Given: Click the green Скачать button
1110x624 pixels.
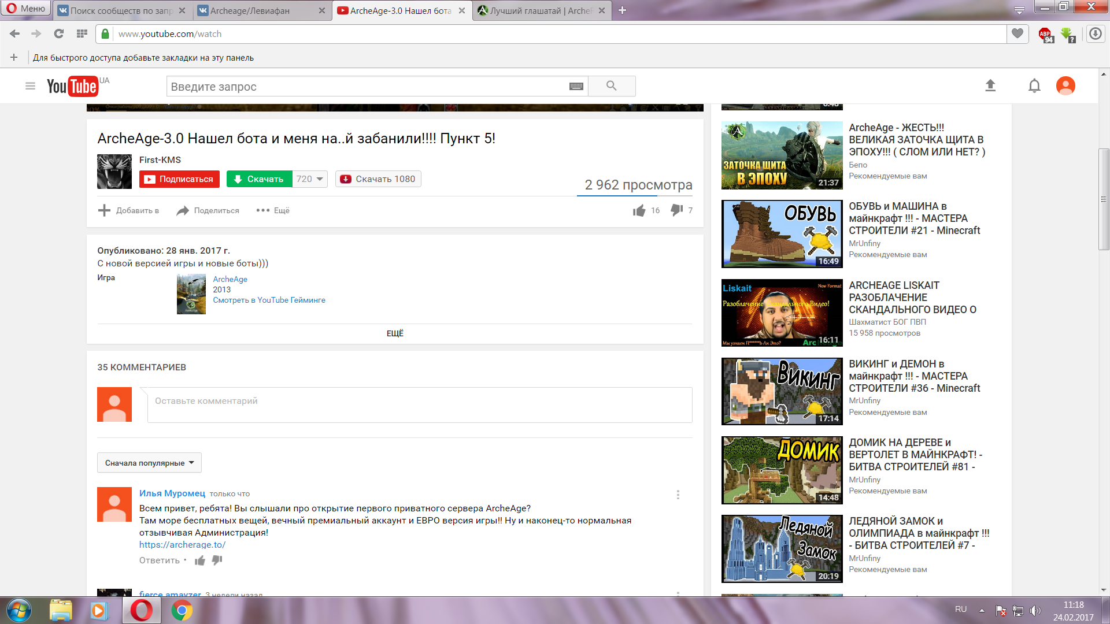Looking at the screenshot, I should [259, 179].
